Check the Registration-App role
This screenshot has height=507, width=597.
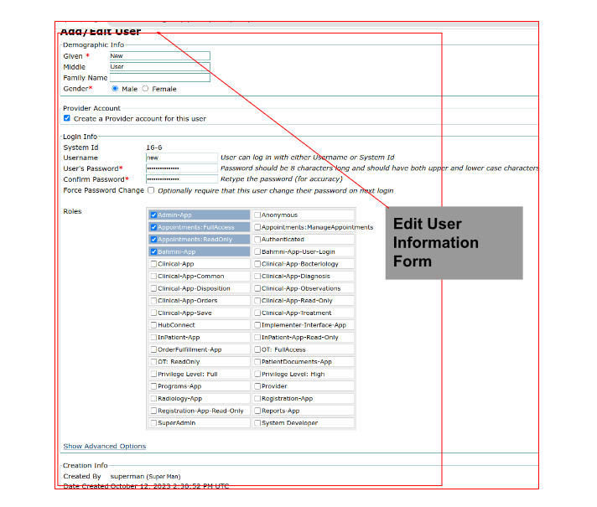click(257, 399)
